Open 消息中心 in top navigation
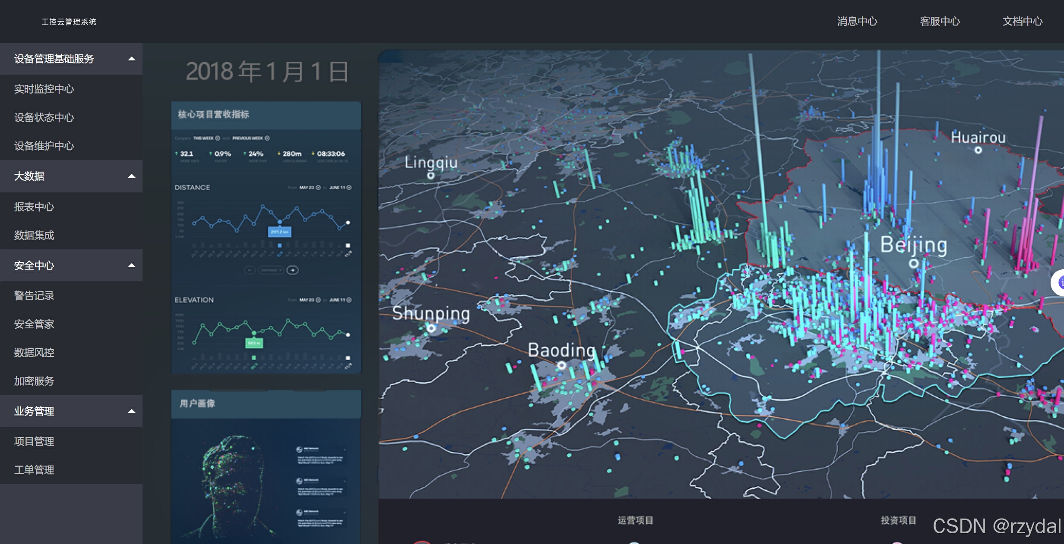Viewport: 1064px width, 544px height. point(857,21)
